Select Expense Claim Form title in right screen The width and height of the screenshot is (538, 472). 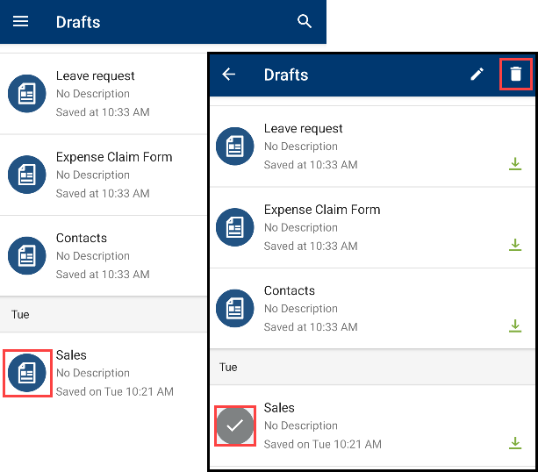coord(322,210)
